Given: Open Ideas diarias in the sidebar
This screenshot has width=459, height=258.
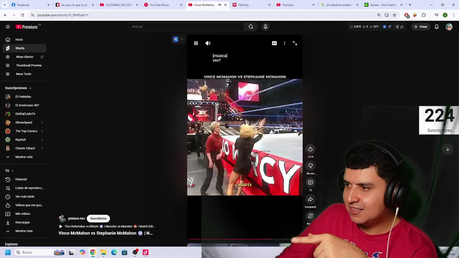Looking at the screenshot, I should point(24,57).
